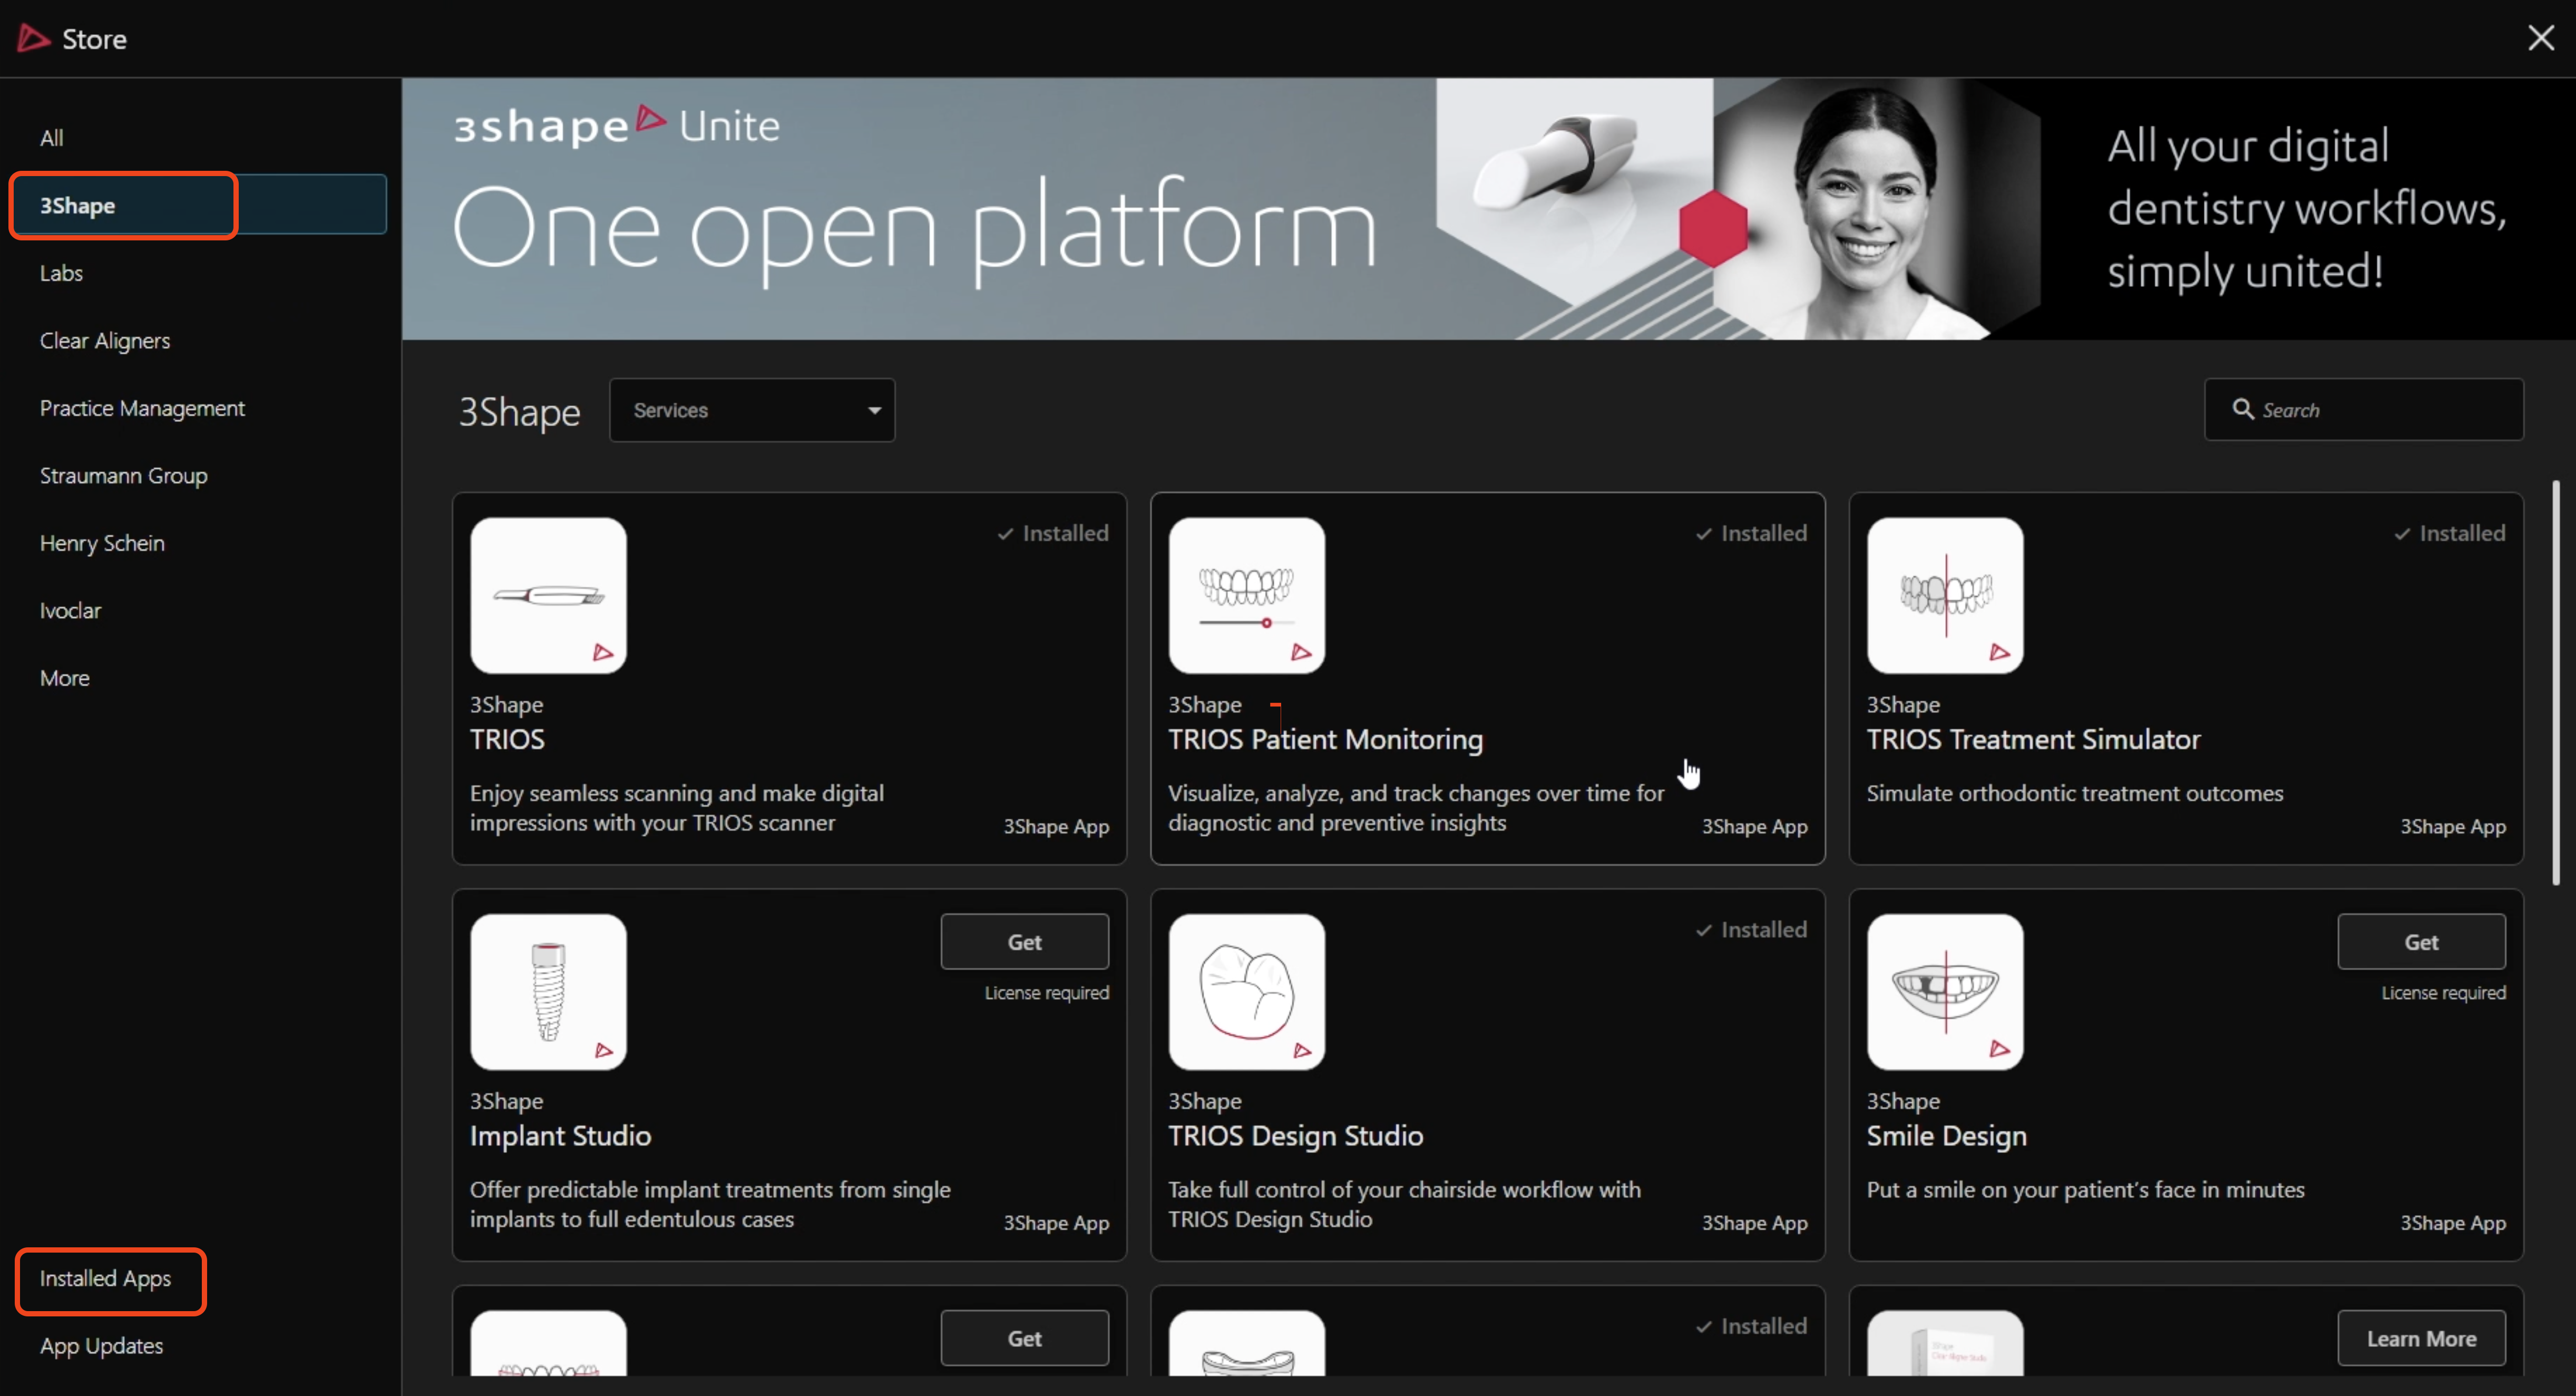Go to Installed Apps

click(x=105, y=1279)
